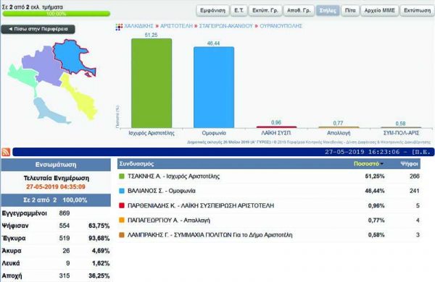The width and height of the screenshot is (435, 282).
Task: Switch to the Στήλες chart view
Action: tap(328, 11)
